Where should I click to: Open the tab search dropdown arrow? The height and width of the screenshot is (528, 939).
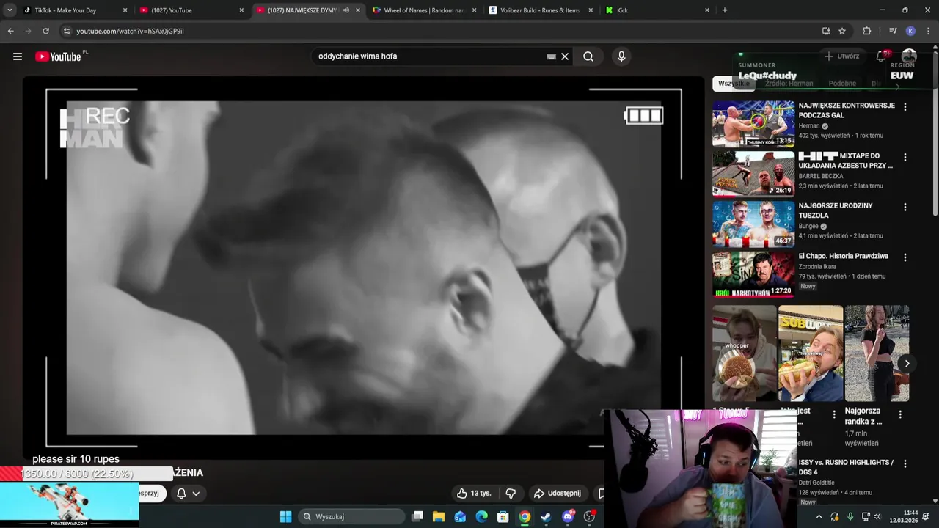pyautogui.click(x=10, y=10)
